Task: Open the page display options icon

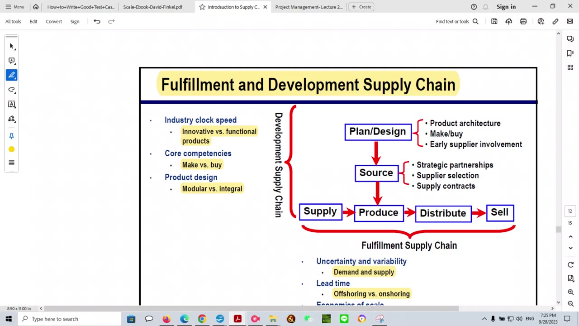Action: pyautogui.click(x=570, y=278)
